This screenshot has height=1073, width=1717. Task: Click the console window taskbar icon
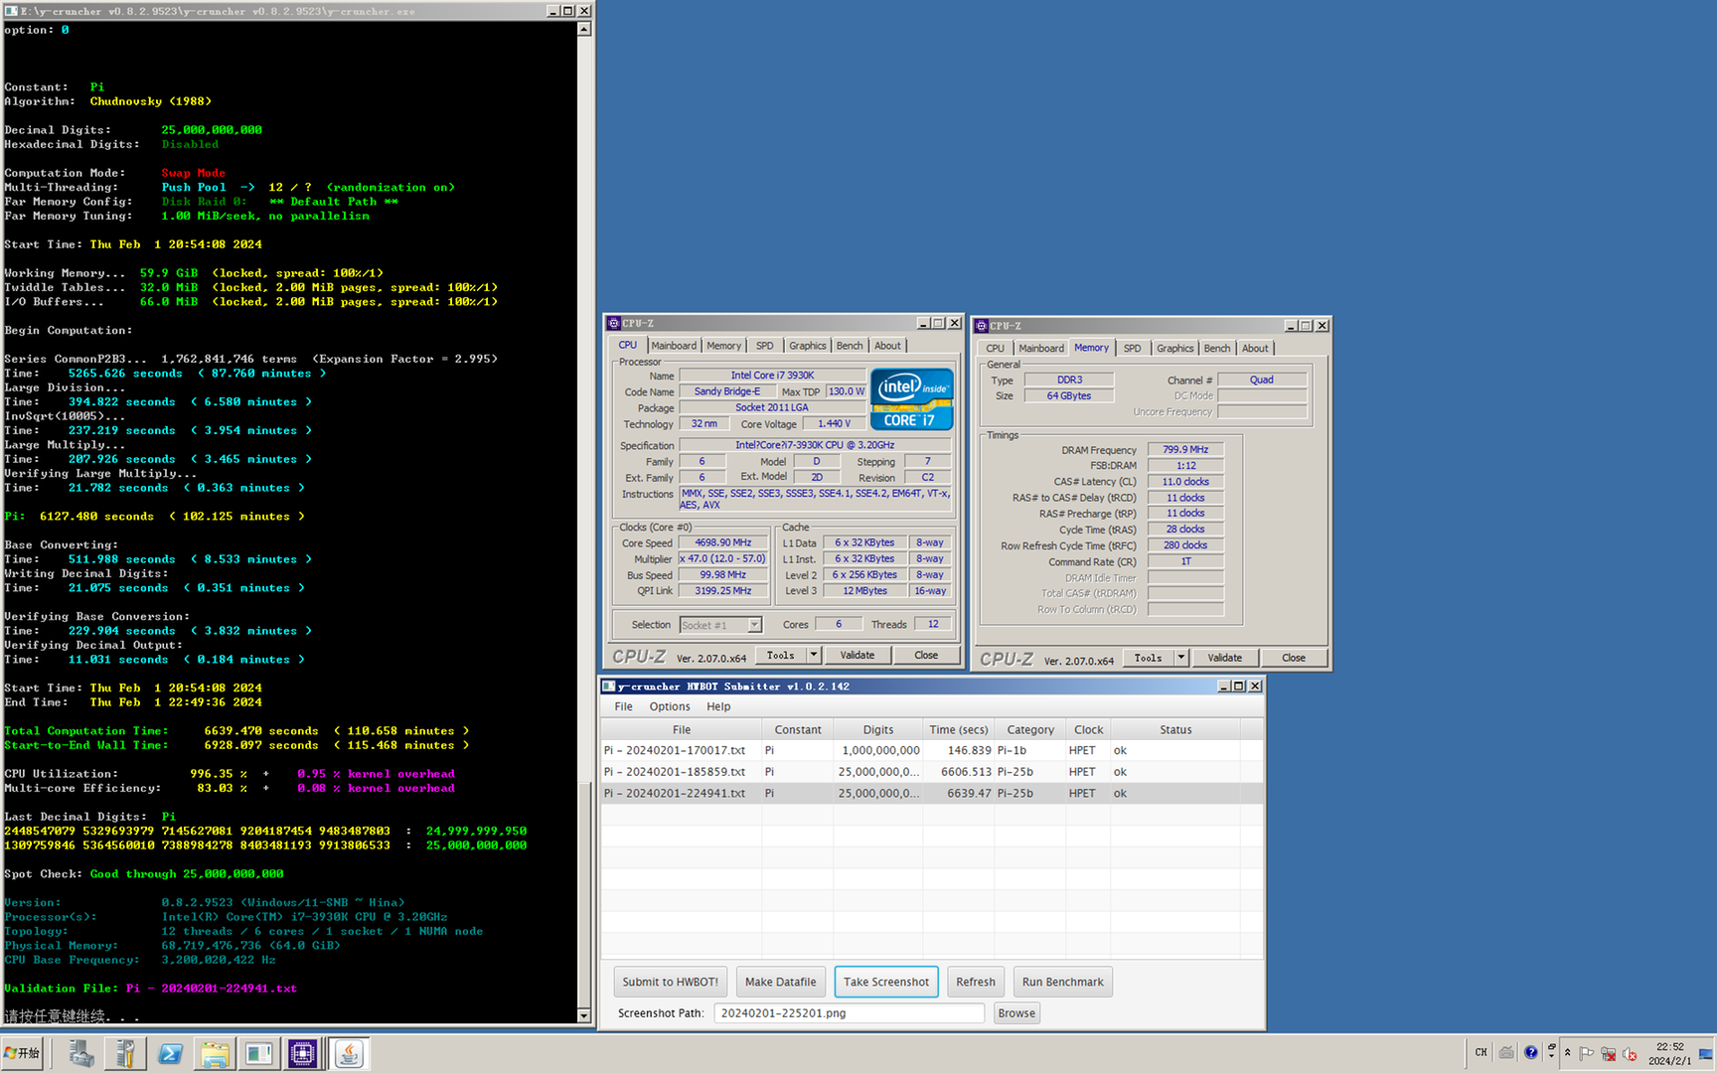[258, 1053]
